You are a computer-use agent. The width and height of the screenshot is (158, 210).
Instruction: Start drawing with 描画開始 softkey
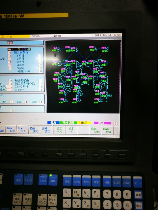[x=95, y=130]
